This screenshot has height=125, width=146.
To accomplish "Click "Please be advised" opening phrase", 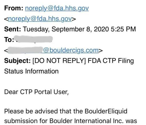I will coord(31,111).
